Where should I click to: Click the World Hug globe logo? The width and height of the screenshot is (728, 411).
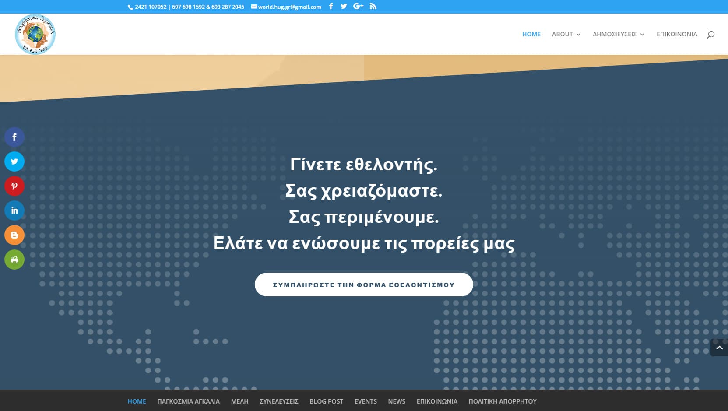coord(35,34)
